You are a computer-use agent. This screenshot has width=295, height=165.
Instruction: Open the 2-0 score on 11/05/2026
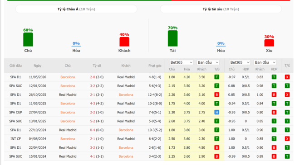(x=93, y=77)
